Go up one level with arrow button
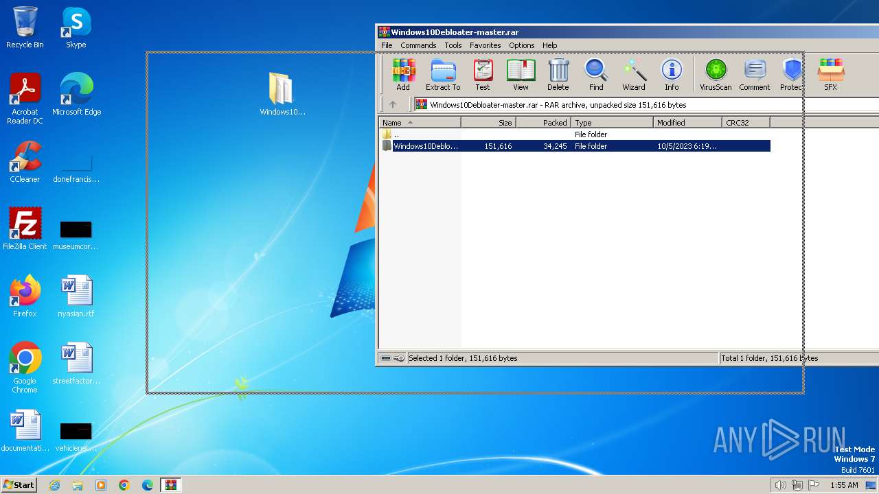Image resolution: width=879 pixels, height=494 pixels. 393,105
